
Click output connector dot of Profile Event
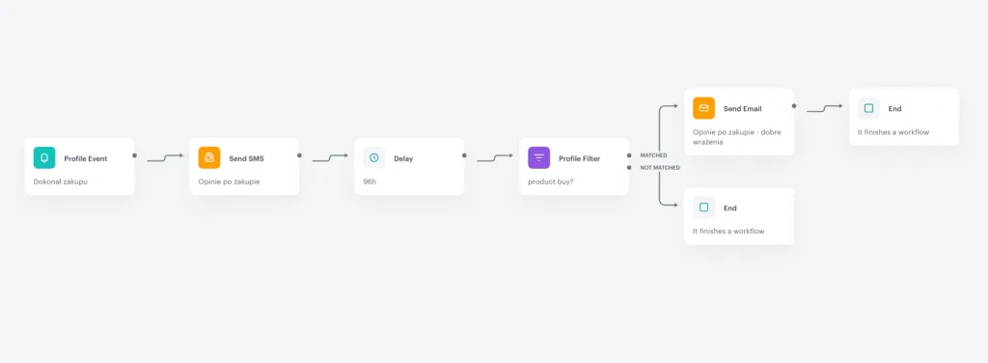(134, 155)
